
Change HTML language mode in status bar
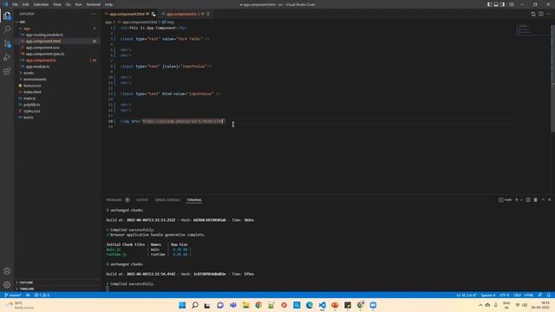click(x=528, y=295)
